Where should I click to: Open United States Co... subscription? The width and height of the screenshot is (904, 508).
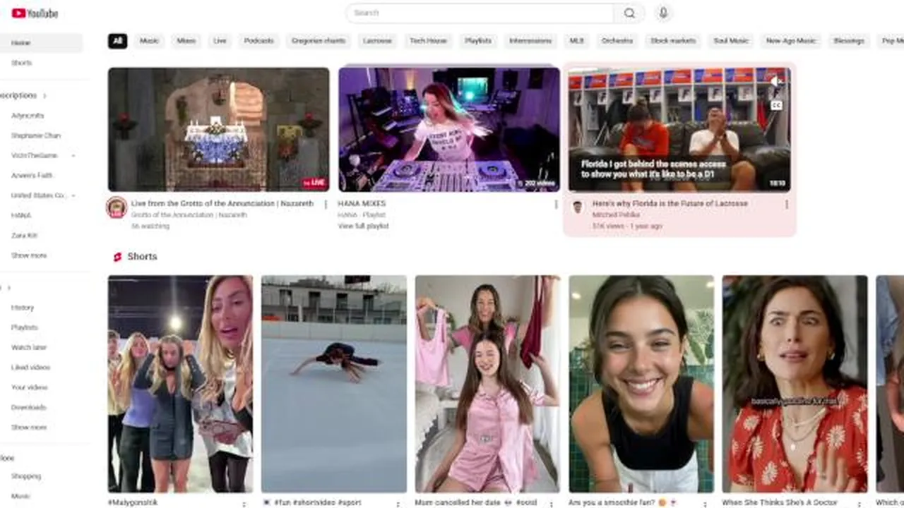40,195
